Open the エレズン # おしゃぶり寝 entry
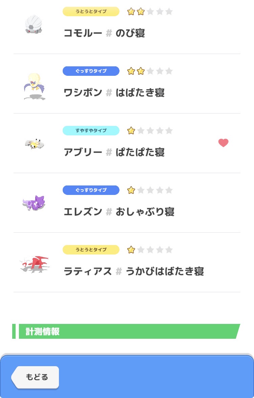 pos(119,212)
